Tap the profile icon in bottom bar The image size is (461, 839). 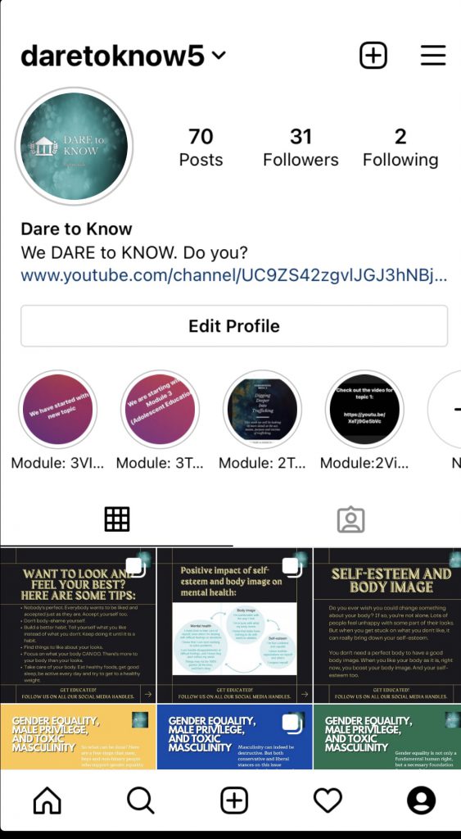421,801
